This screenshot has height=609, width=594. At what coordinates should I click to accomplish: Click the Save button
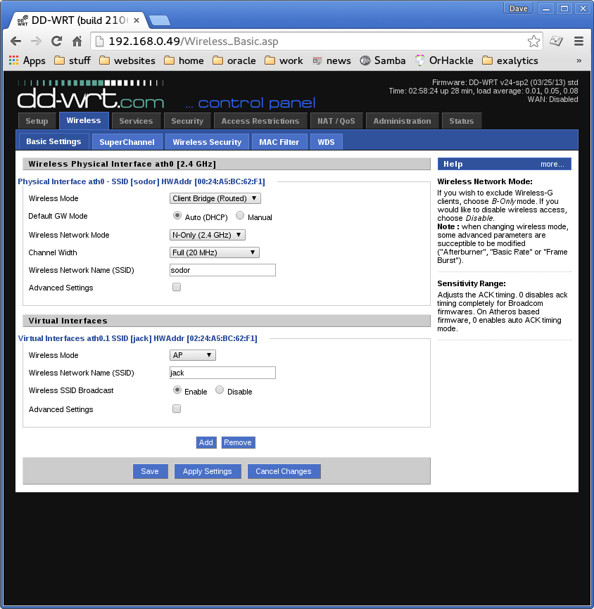(x=150, y=471)
